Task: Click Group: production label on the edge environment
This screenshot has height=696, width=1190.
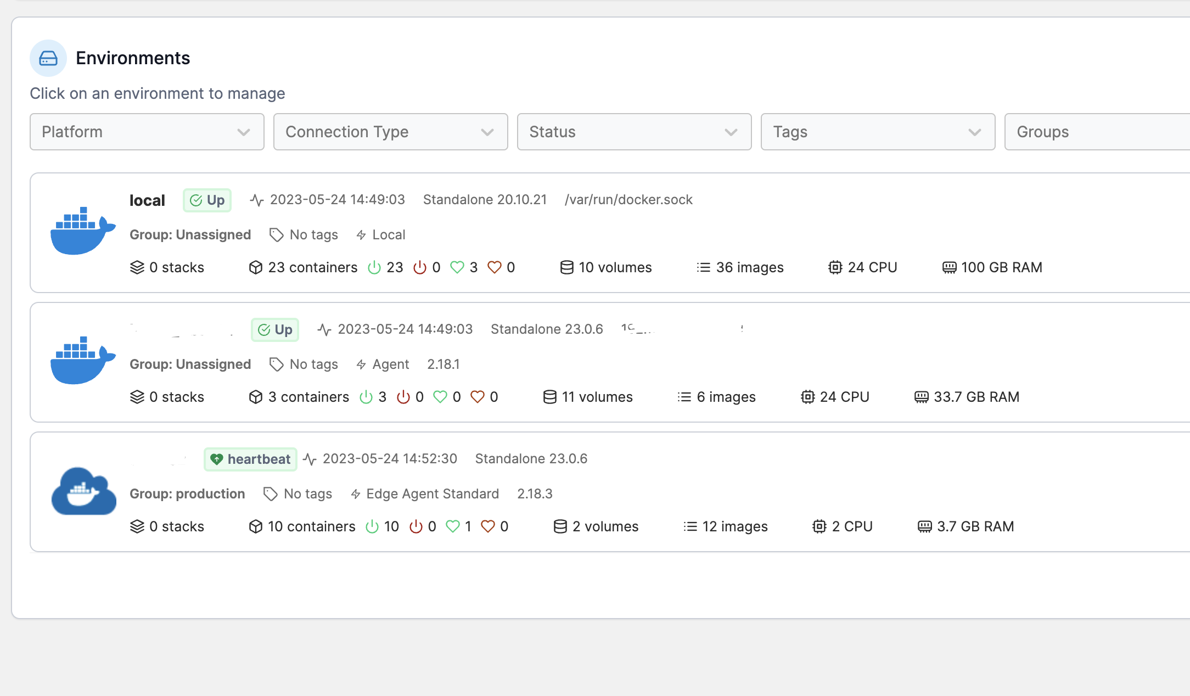Action: (187, 493)
